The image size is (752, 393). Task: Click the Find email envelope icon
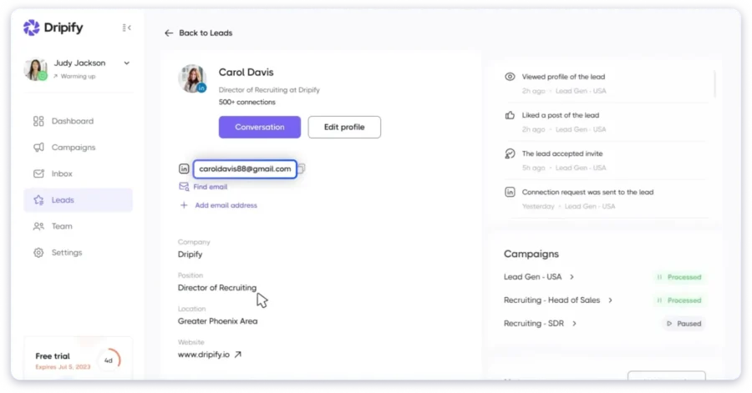click(x=184, y=187)
